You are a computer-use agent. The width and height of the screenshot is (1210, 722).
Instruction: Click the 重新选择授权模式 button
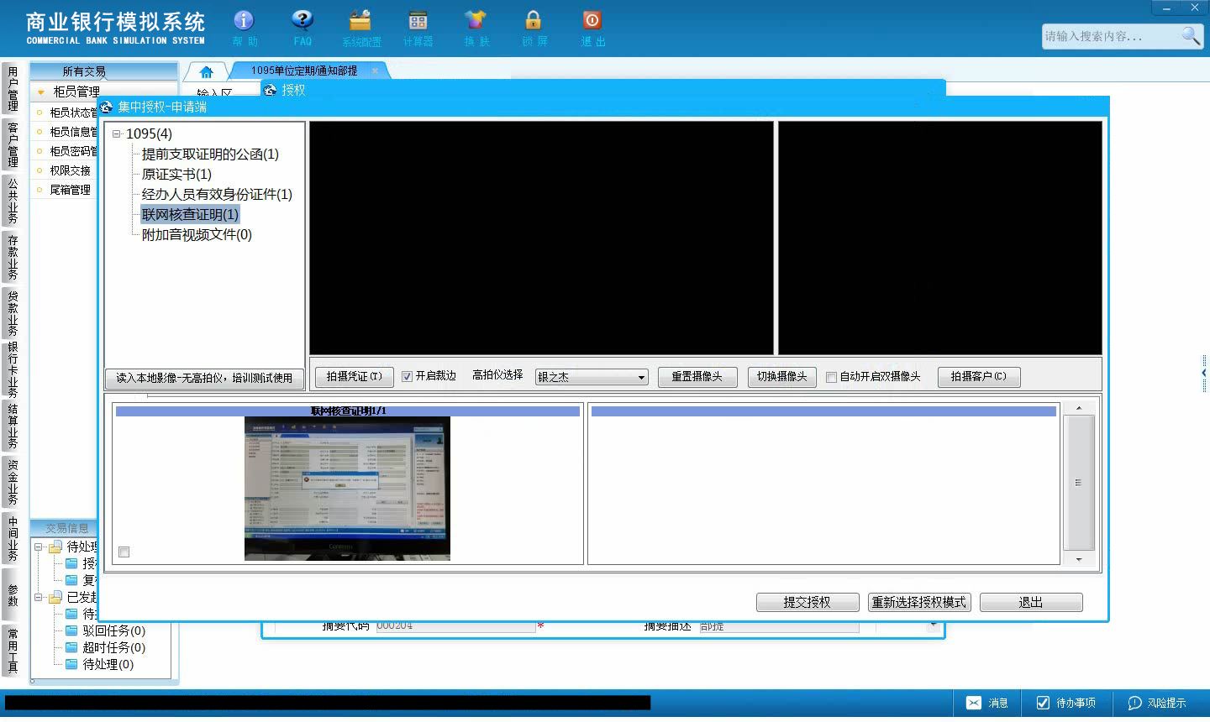click(x=918, y=602)
